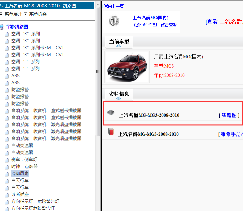
Task: Open the last 防盗报警 item
Action: pyautogui.click(x=20, y=104)
